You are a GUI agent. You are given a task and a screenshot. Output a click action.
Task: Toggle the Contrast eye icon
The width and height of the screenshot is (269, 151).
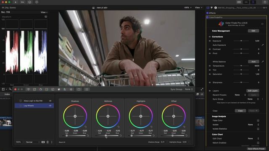210,49
